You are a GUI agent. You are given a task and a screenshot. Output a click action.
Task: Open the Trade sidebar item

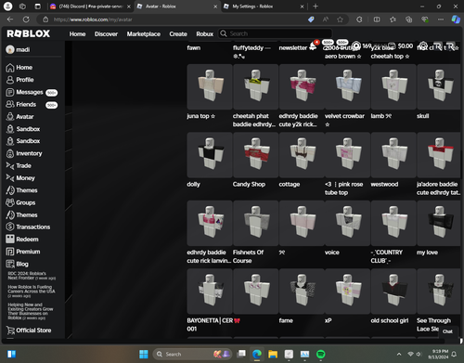[x=19, y=166]
